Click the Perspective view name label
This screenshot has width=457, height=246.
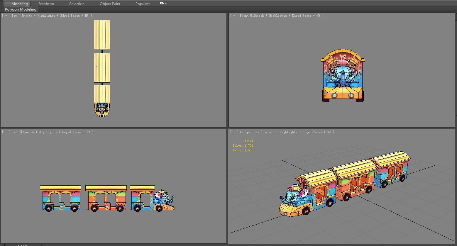[x=249, y=132]
